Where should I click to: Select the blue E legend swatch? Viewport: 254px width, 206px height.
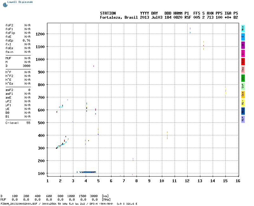coord(243,37)
